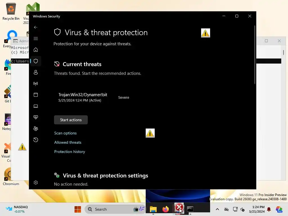Viewport: 288px width, 216px height.
Task: Open the clock and date in taskbar
Action: (x=257, y=209)
